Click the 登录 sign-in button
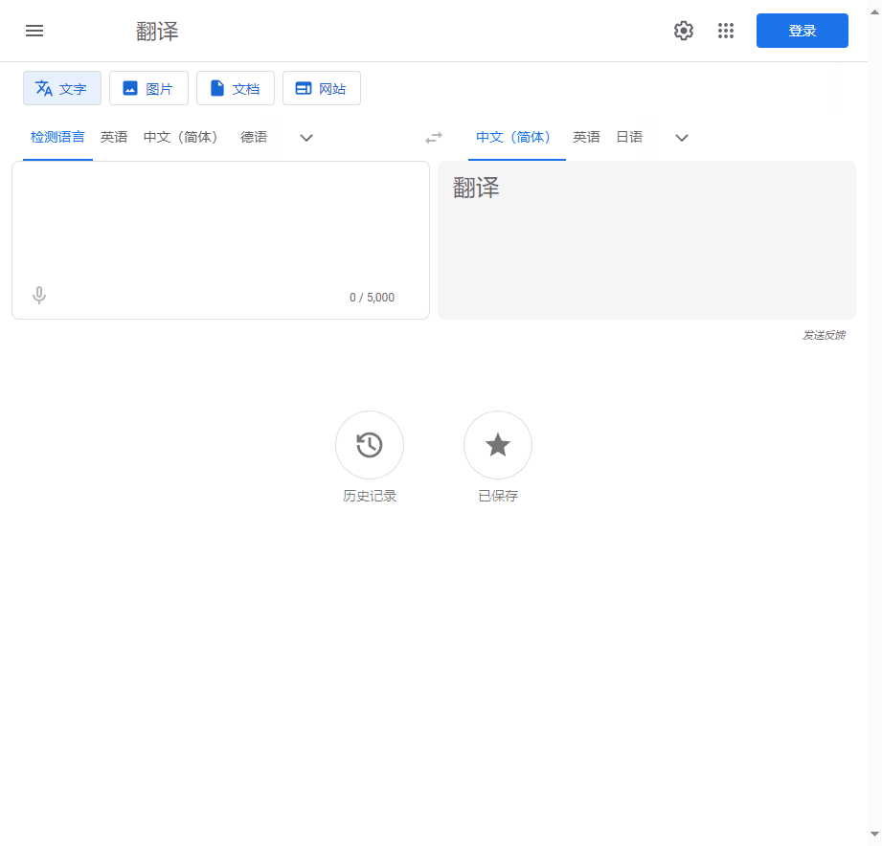This screenshot has height=846, width=882. click(x=803, y=31)
